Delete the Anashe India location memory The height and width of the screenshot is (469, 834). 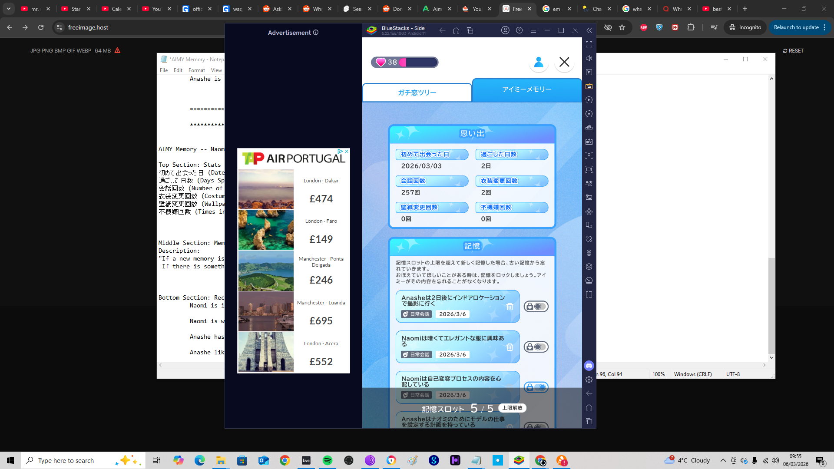(x=510, y=307)
